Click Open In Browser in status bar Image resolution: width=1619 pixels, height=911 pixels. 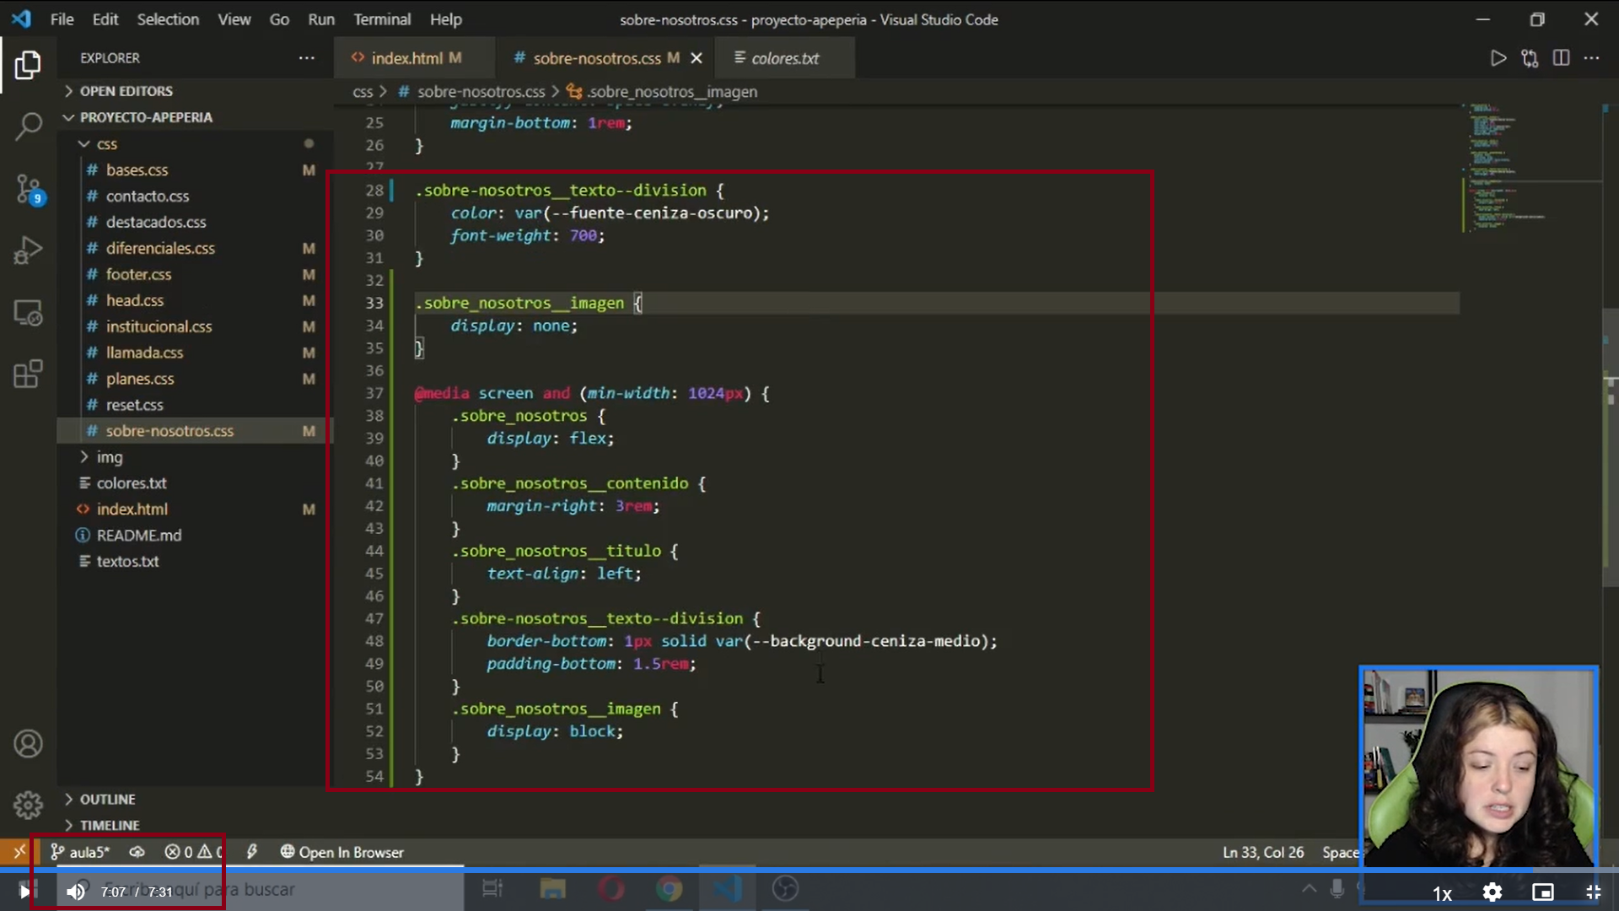(342, 852)
